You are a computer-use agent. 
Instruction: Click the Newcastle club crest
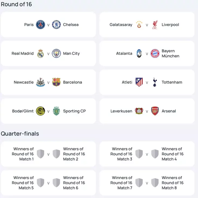pos(41,82)
